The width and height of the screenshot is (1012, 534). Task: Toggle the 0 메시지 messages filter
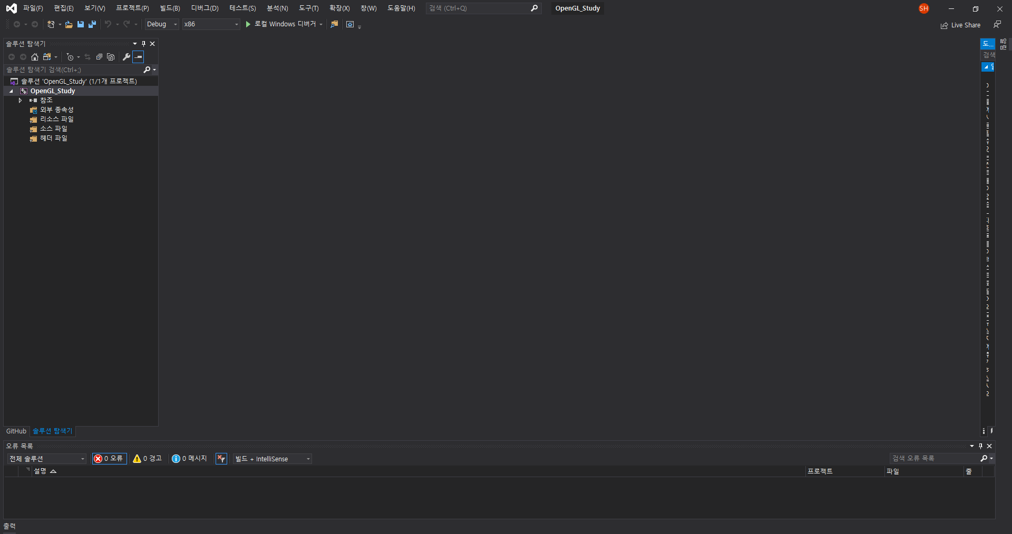pyautogui.click(x=189, y=459)
